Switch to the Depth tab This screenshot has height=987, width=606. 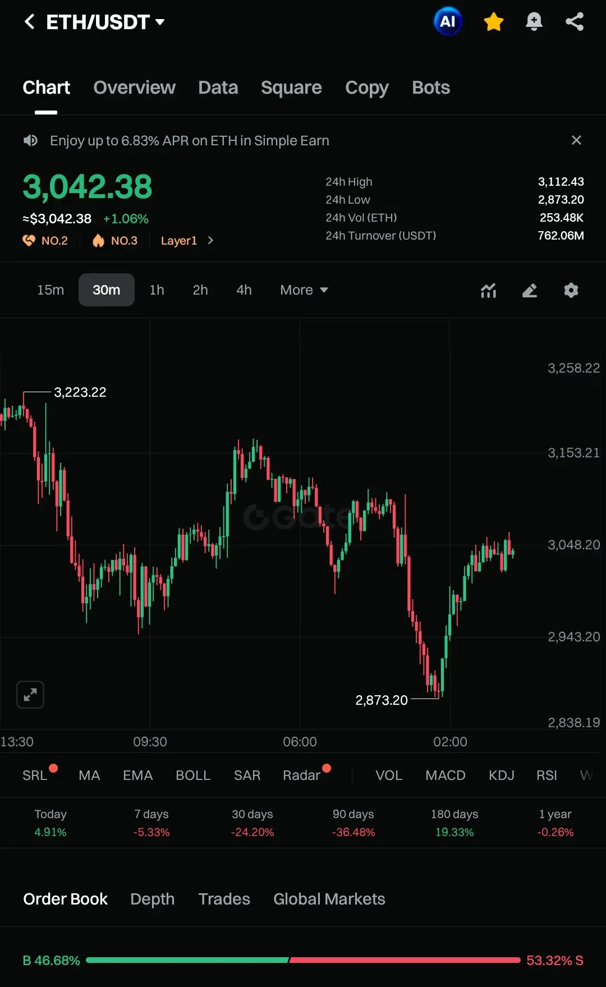click(152, 899)
